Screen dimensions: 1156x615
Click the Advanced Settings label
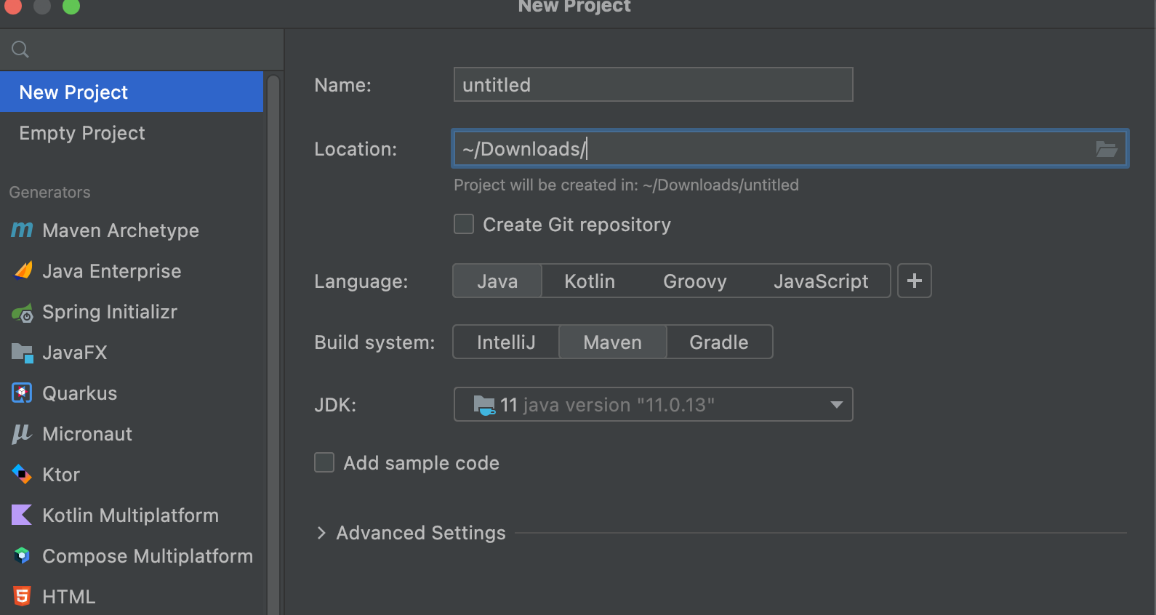coord(420,533)
